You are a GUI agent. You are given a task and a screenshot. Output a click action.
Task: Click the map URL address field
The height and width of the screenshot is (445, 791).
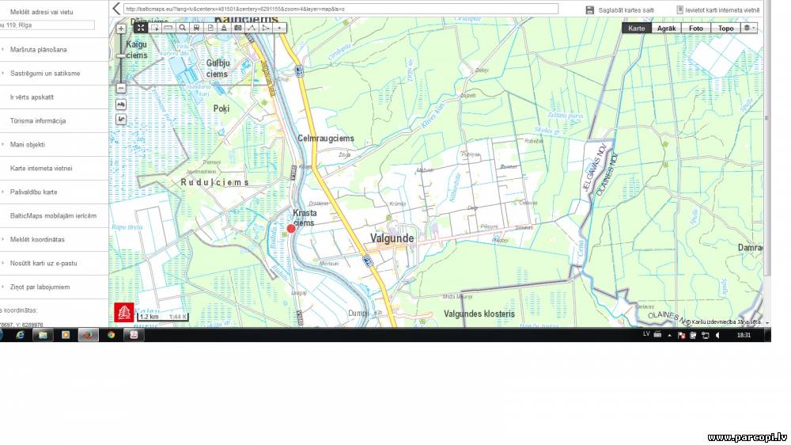click(x=341, y=9)
